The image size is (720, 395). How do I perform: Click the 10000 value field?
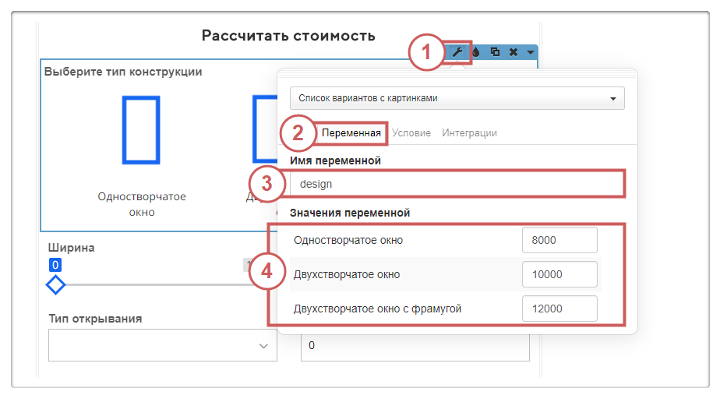(x=559, y=274)
